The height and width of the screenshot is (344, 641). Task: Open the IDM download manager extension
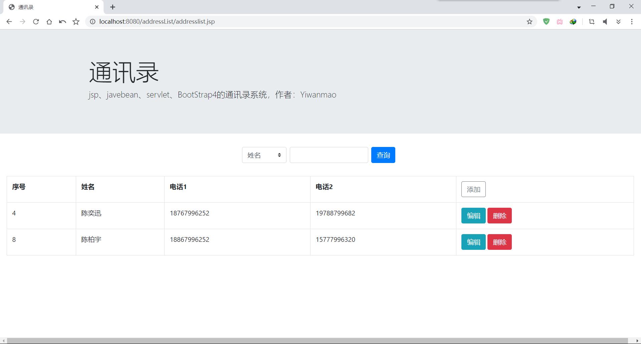(x=573, y=21)
